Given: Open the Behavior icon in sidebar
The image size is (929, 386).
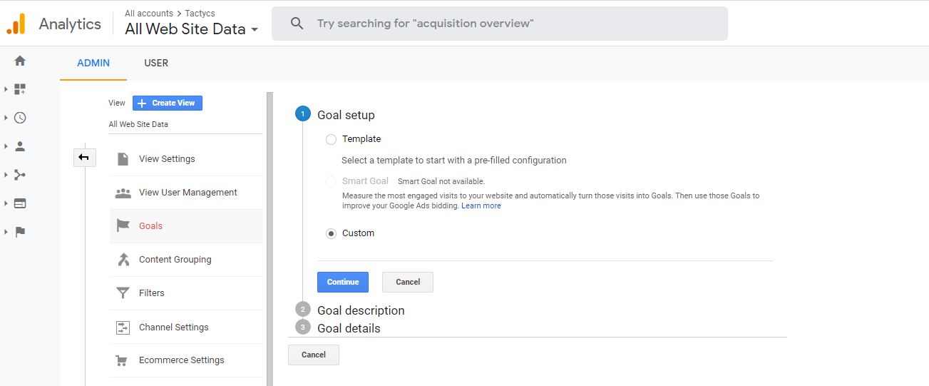Looking at the screenshot, I should (20, 203).
